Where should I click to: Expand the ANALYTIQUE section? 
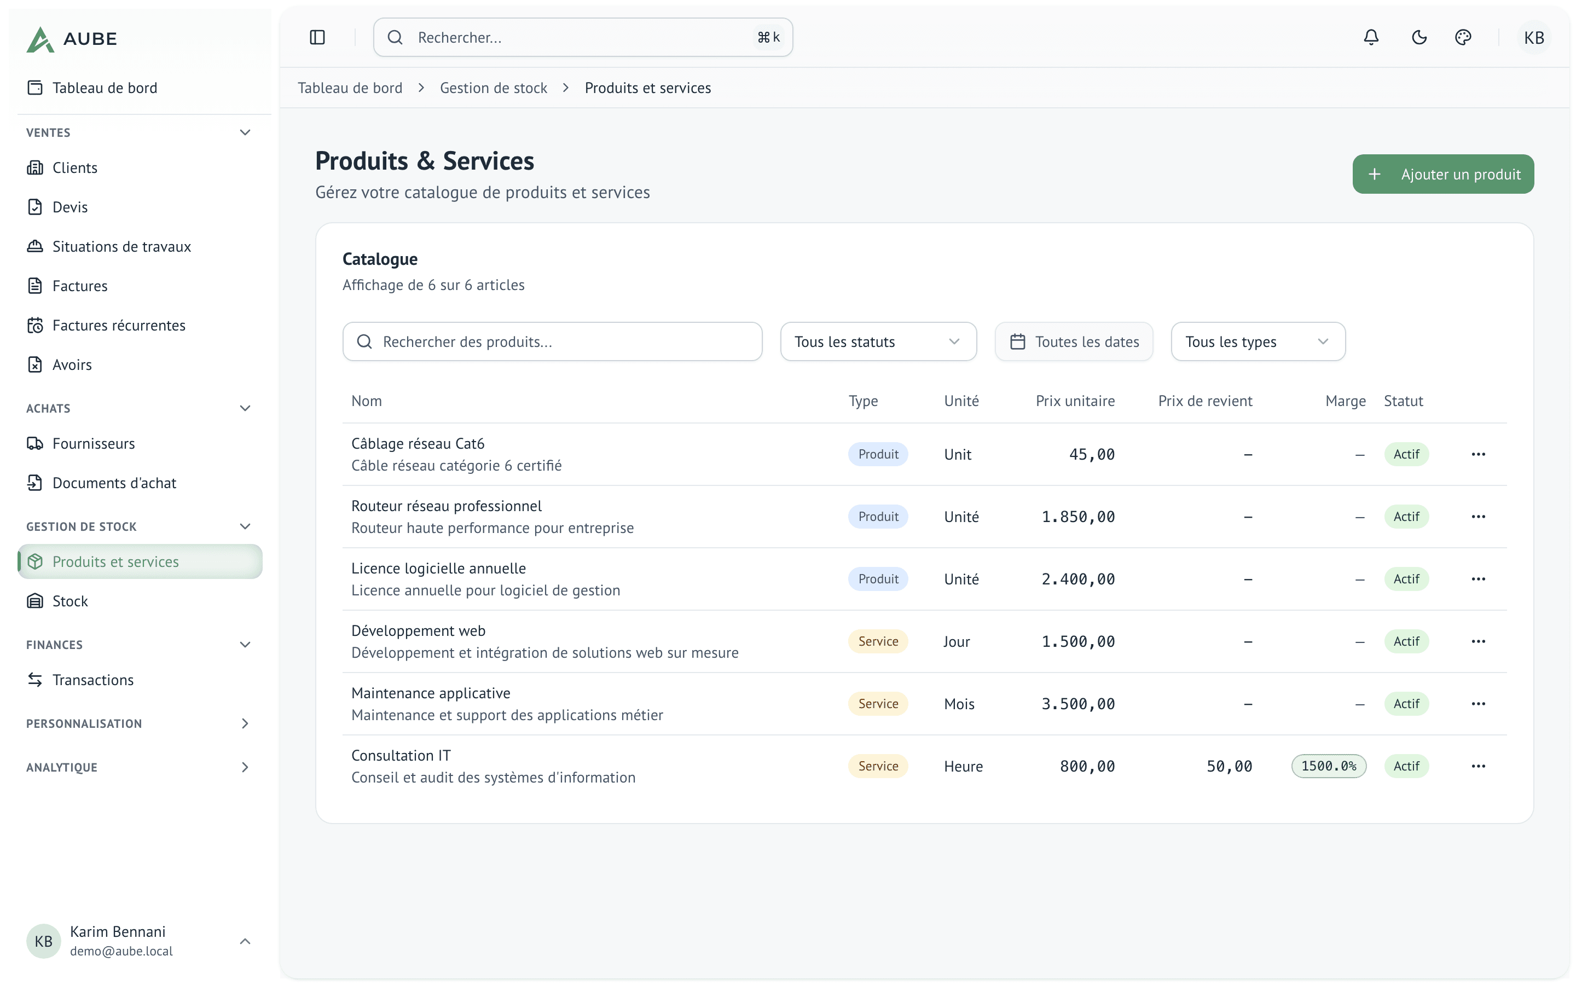pos(245,767)
